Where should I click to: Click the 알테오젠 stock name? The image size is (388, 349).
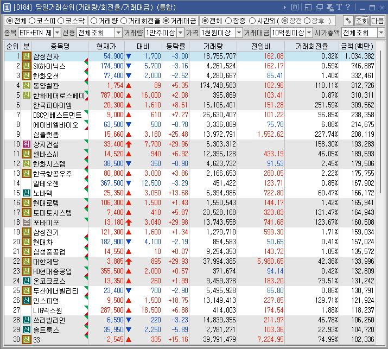coord(46,183)
